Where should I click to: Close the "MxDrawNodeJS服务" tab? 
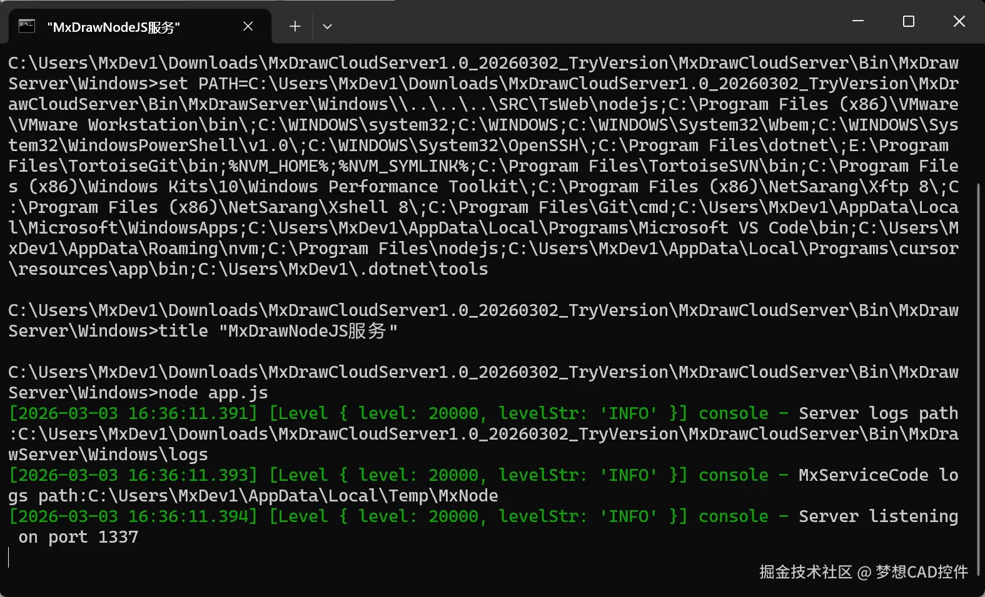248,26
